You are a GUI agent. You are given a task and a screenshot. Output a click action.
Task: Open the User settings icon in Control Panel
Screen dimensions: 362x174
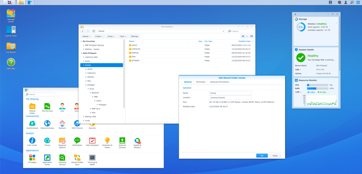tap(62, 108)
